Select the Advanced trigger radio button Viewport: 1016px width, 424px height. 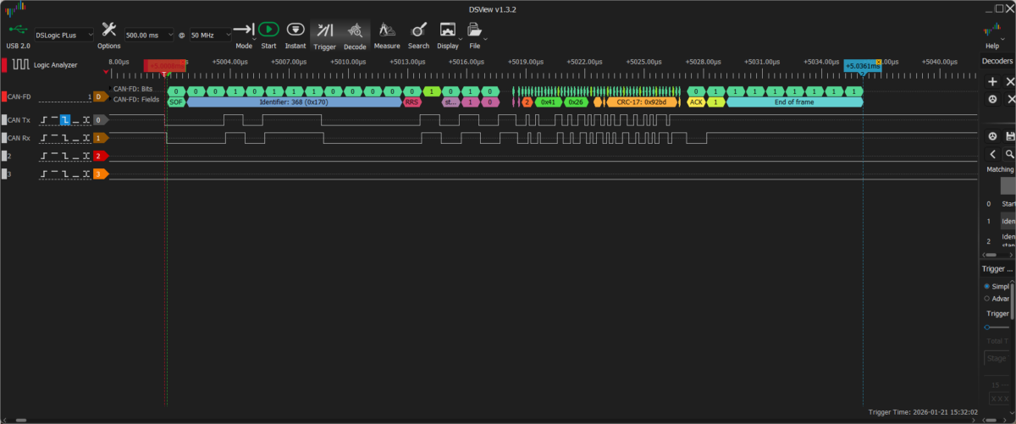(x=987, y=298)
